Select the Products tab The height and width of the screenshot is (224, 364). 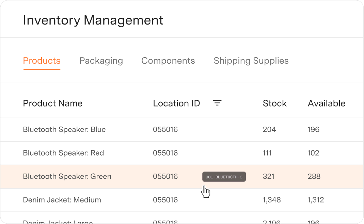[x=42, y=61]
